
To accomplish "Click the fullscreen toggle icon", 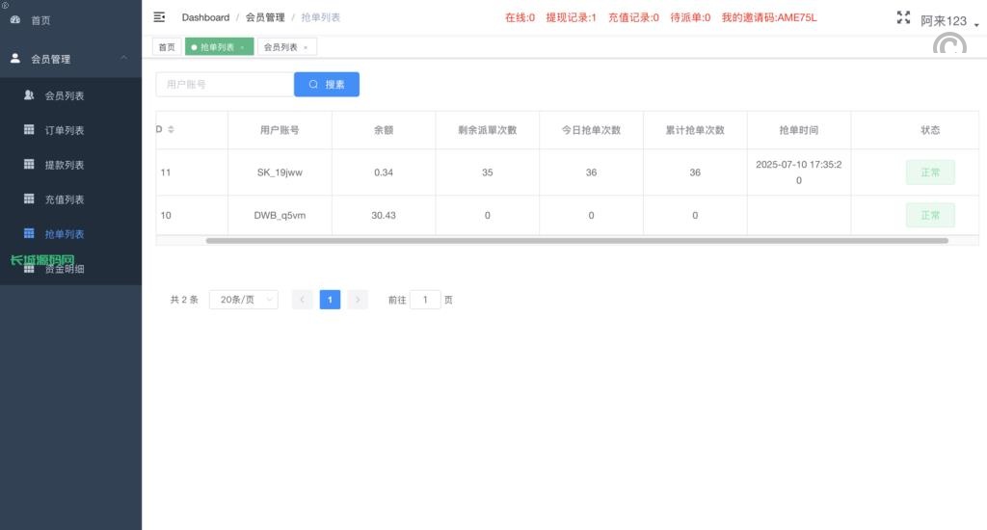I will tap(903, 17).
